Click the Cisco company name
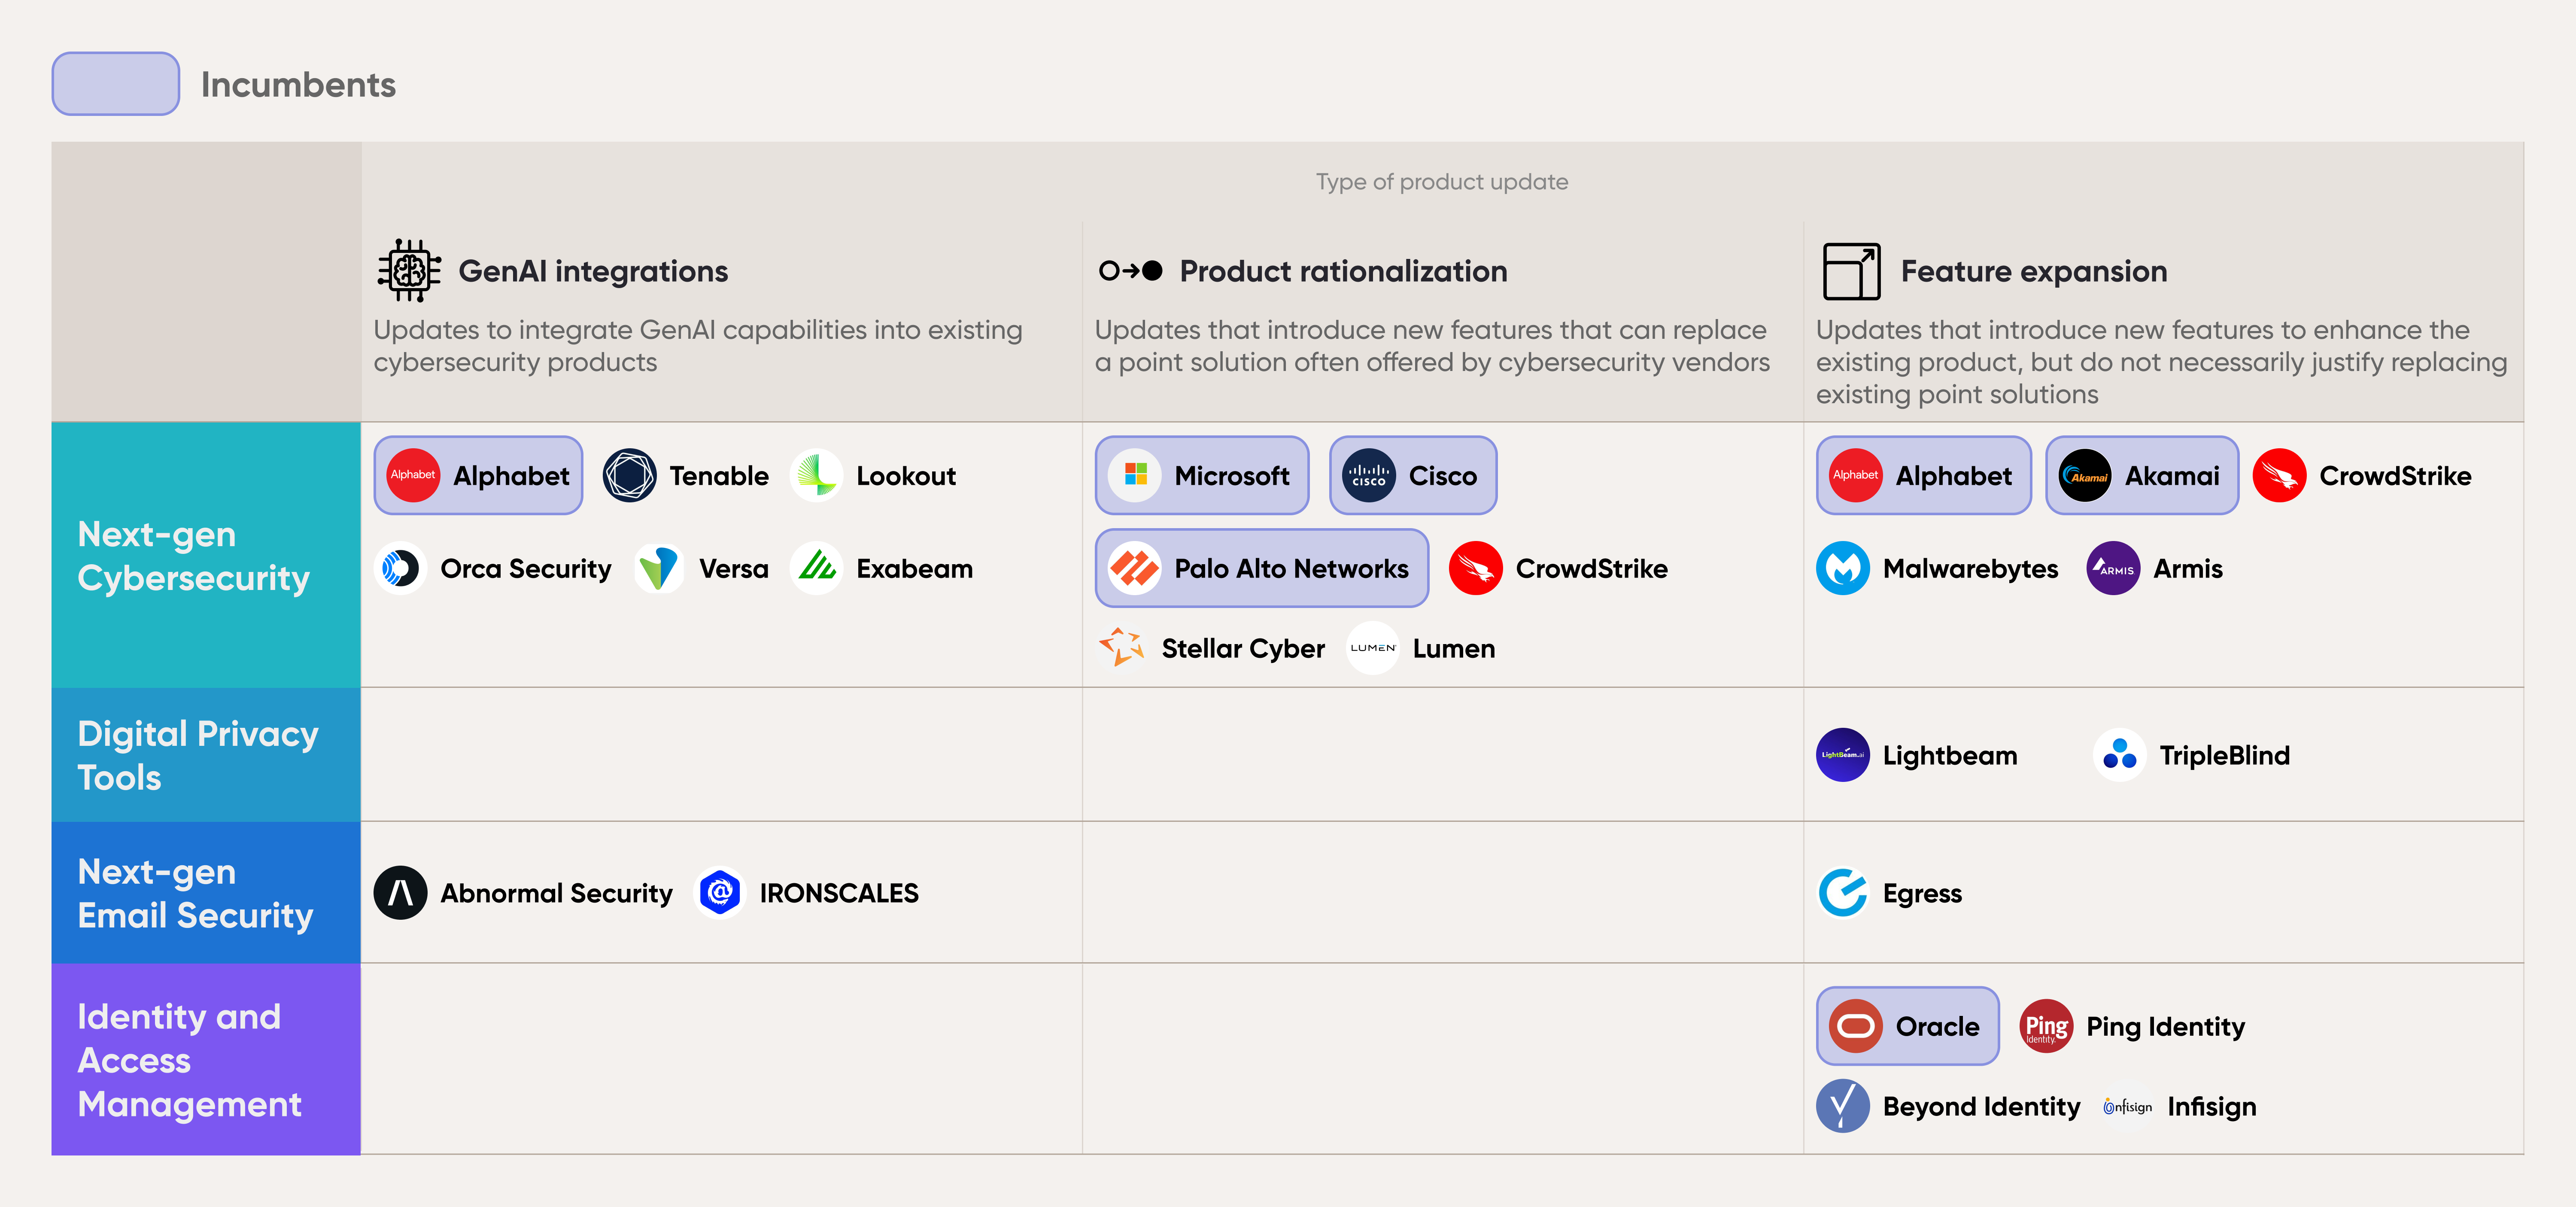The height and width of the screenshot is (1207, 2576). coord(1443,476)
